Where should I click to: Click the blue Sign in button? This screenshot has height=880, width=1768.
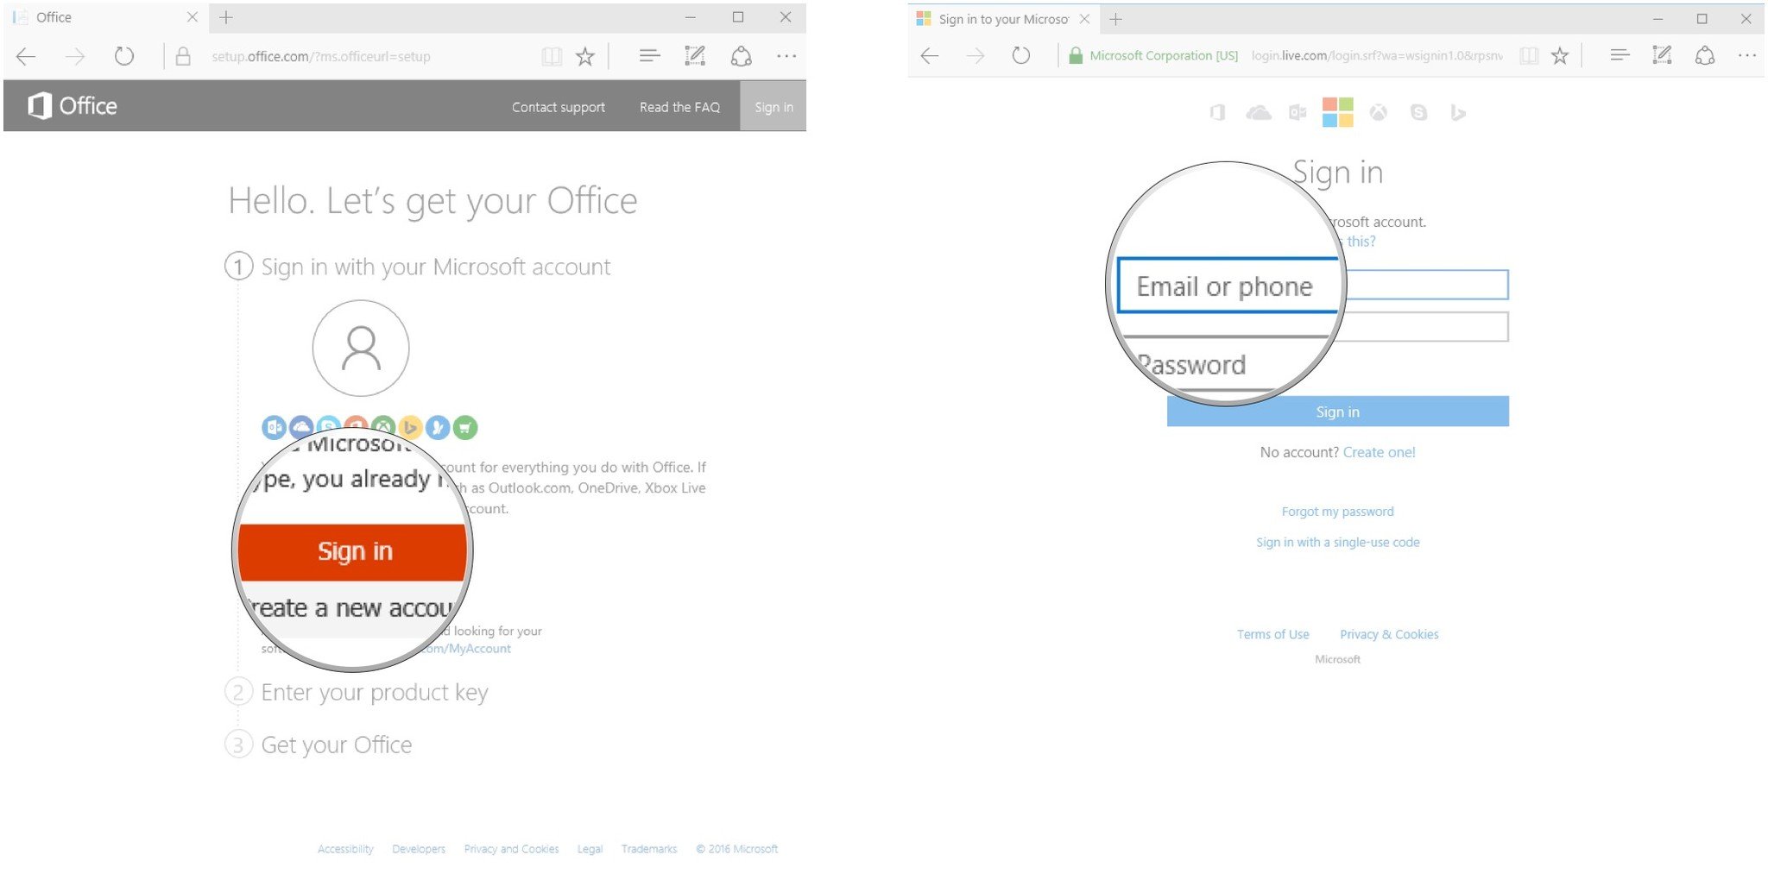point(1337,412)
